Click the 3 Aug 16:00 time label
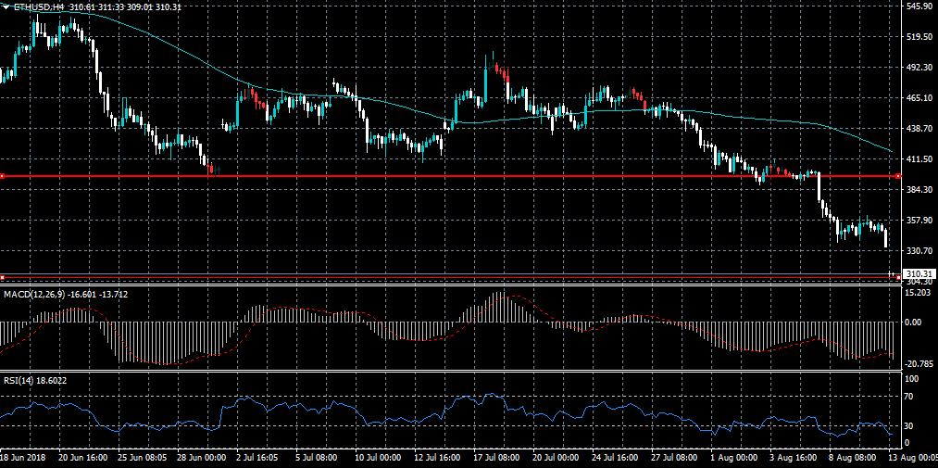The height and width of the screenshot is (468, 938). coord(794,457)
